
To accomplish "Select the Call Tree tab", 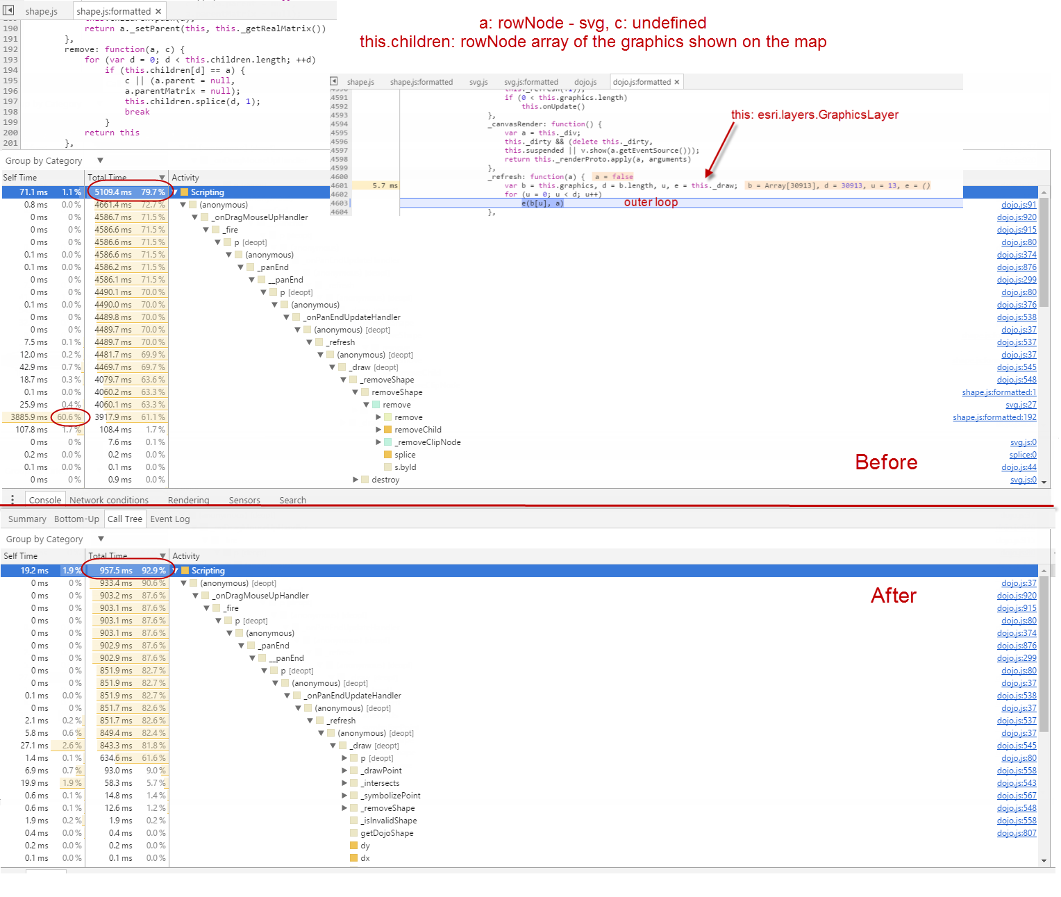I will click(125, 519).
